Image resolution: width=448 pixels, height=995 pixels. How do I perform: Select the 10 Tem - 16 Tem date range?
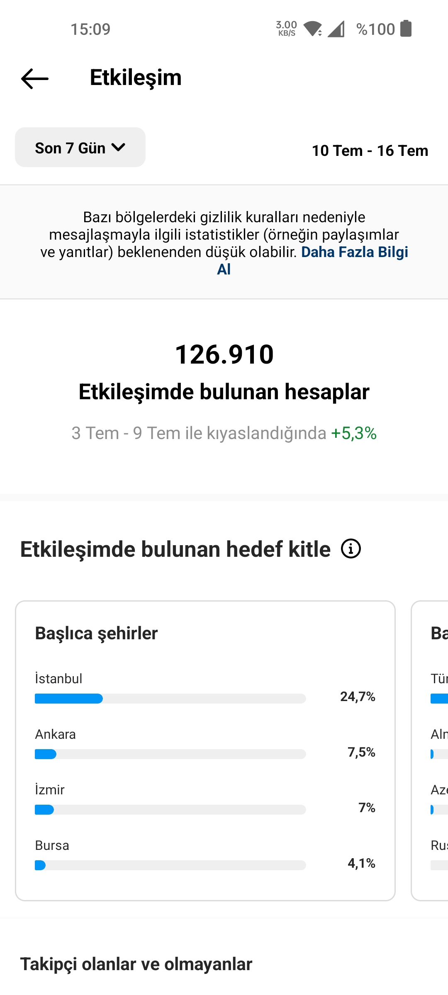click(x=370, y=150)
